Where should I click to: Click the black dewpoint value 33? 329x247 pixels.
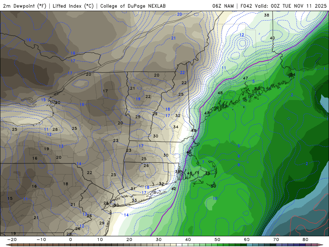pyautogui.click(x=134, y=200)
